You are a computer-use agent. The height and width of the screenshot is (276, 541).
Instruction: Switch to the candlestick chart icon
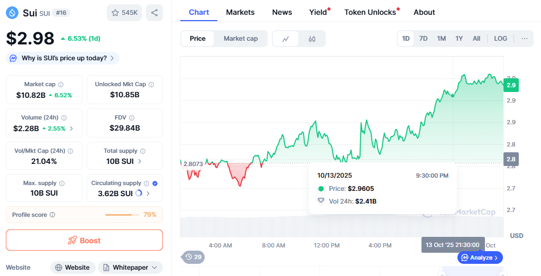312,39
